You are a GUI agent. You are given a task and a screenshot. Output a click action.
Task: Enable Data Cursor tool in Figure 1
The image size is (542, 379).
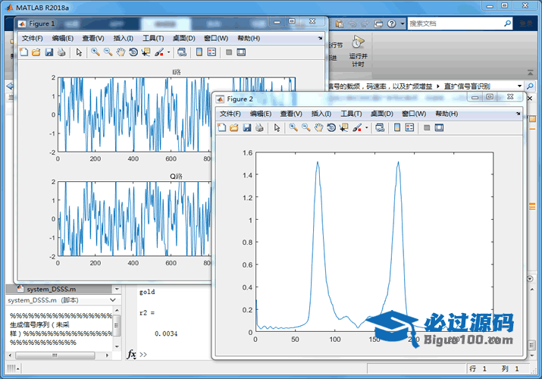[146, 52]
